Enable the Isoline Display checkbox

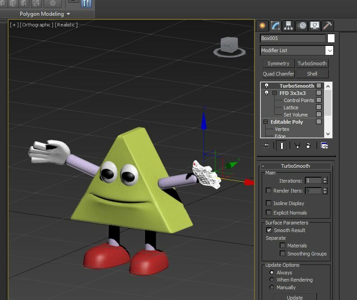click(269, 203)
